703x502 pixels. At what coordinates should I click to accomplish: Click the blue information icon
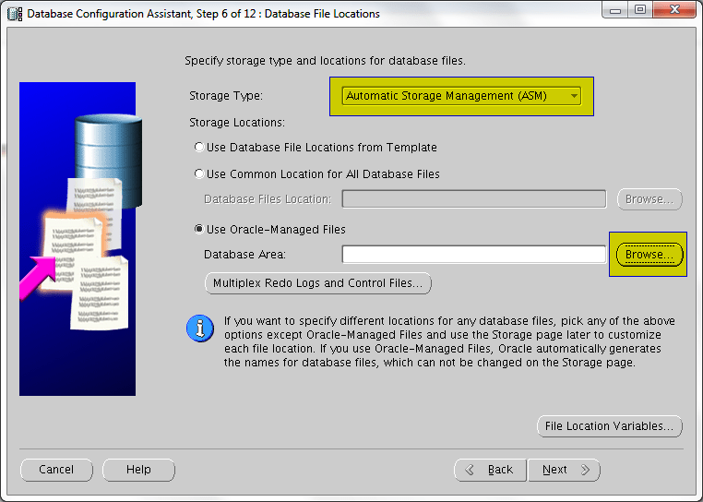[199, 329]
